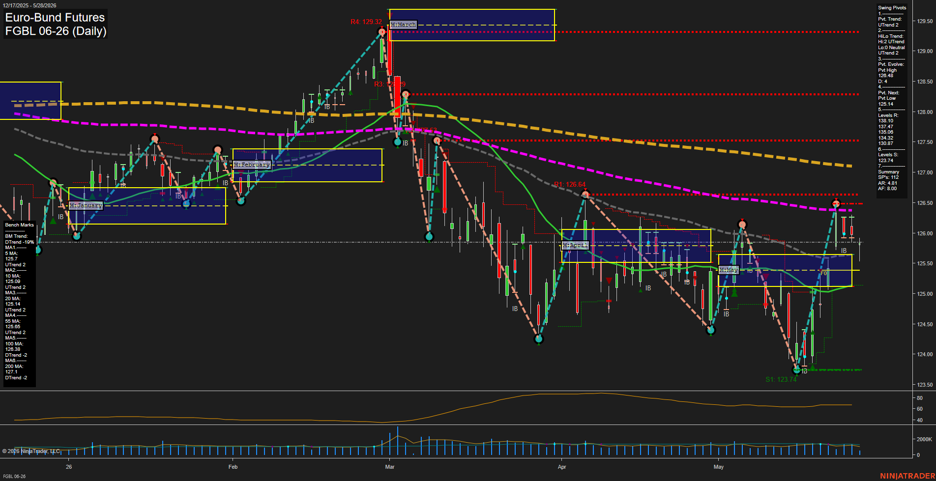Click the Levels R: label

tap(888, 115)
